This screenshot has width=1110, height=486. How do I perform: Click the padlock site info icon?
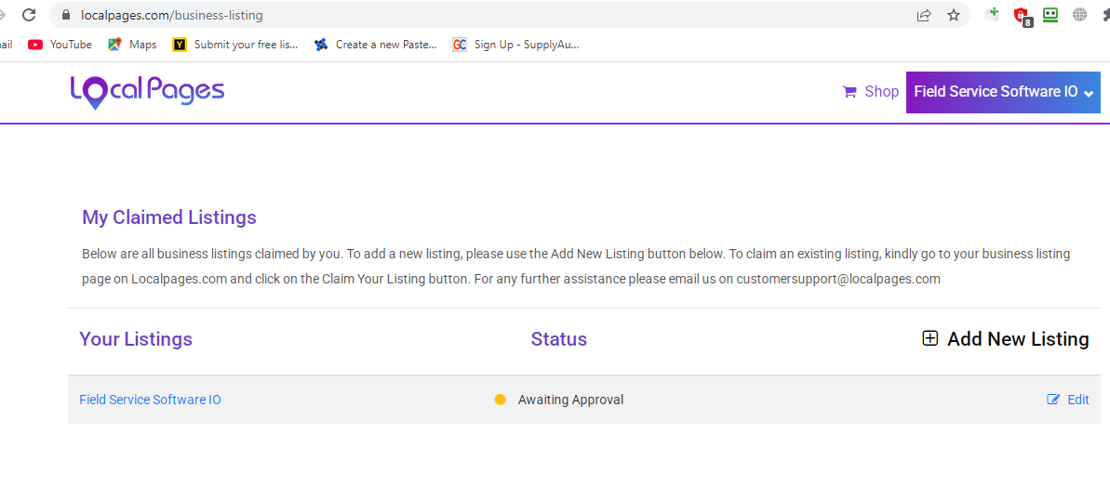tap(67, 15)
